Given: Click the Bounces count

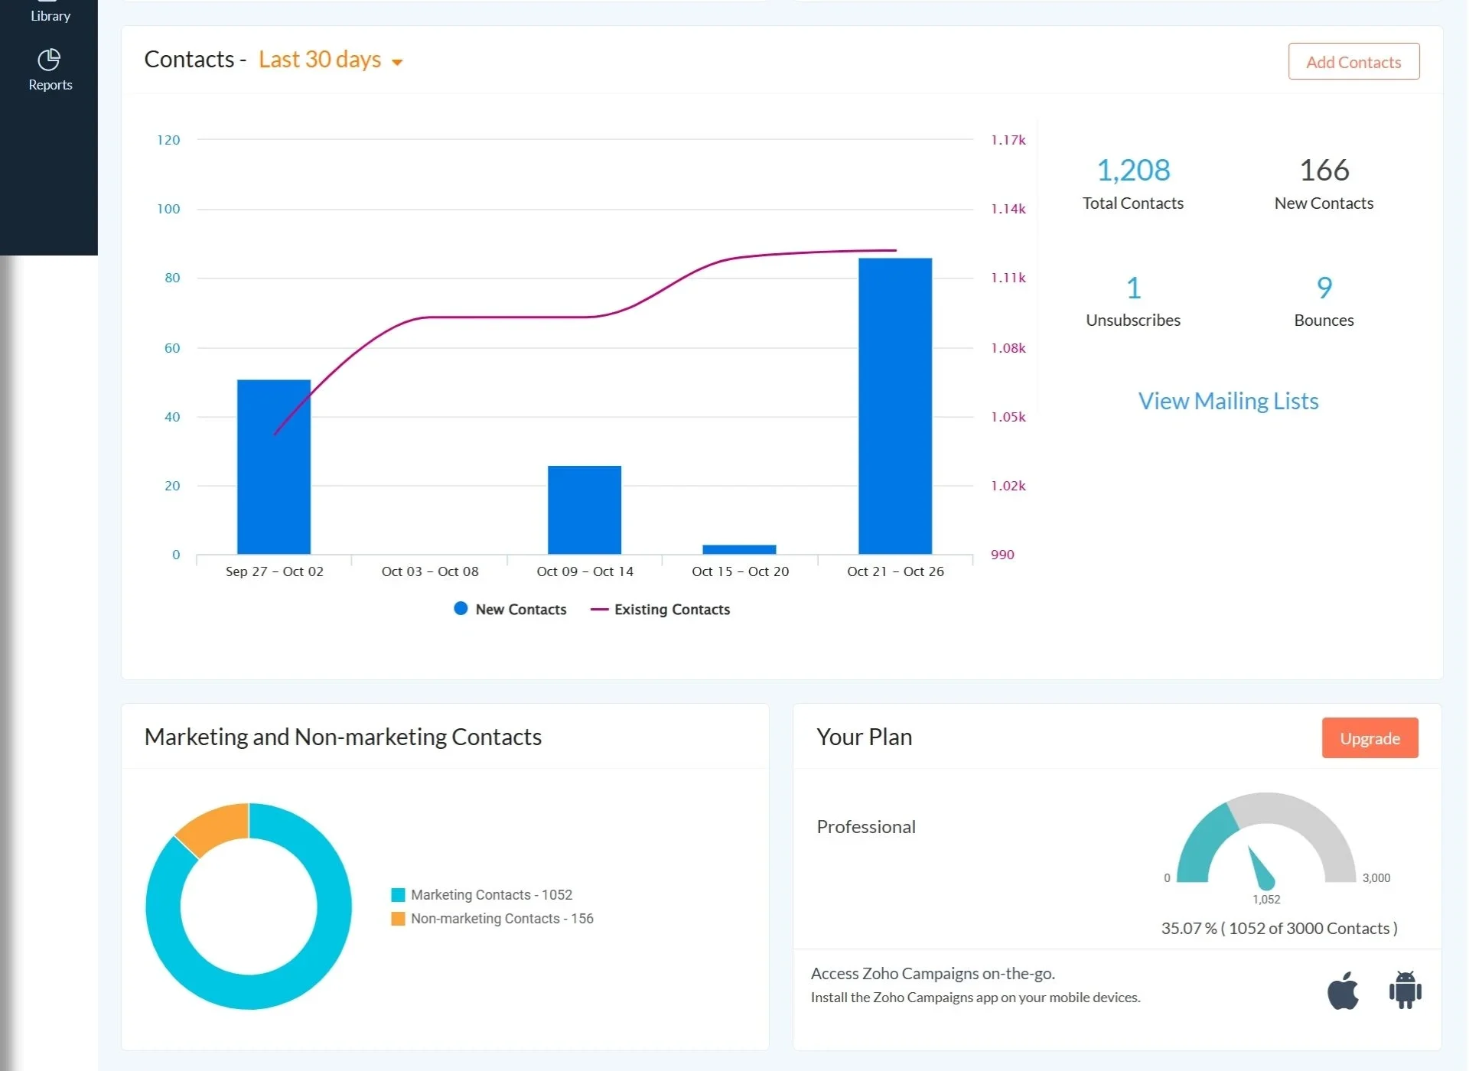Looking at the screenshot, I should coord(1324,288).
